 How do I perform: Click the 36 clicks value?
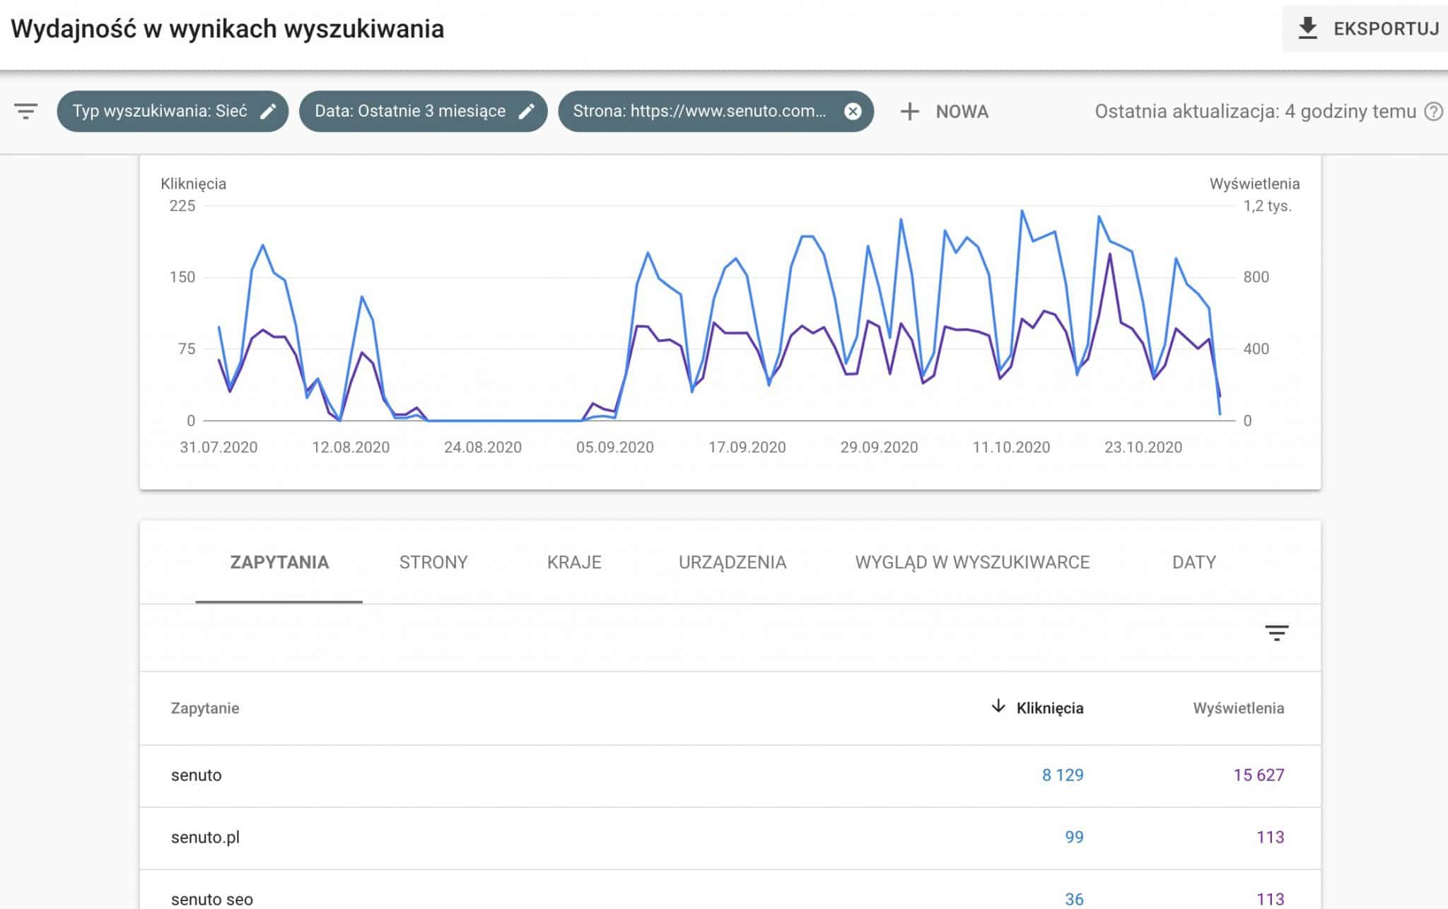1074,899
